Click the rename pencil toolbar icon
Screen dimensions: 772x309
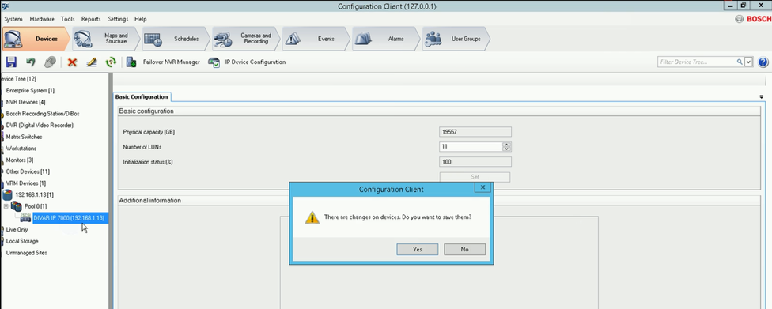[92, 62]
